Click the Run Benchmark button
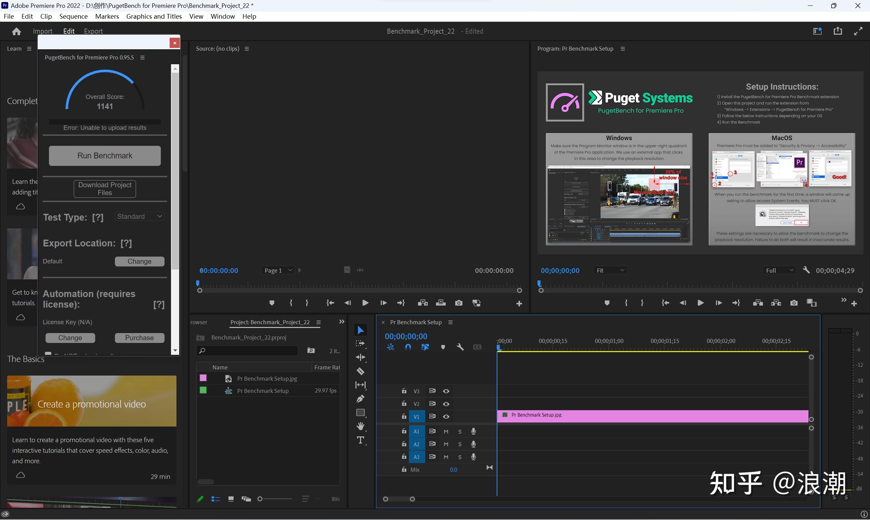 [x=105, y=156]
